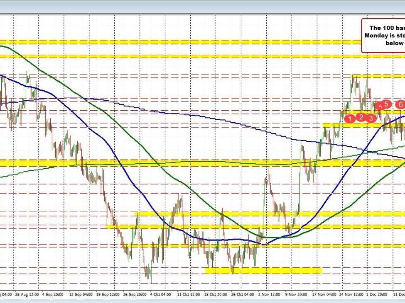This screenshot has width=405, height=303.
Task: Click the red marker labeled 3
Action: pos(371,118)
